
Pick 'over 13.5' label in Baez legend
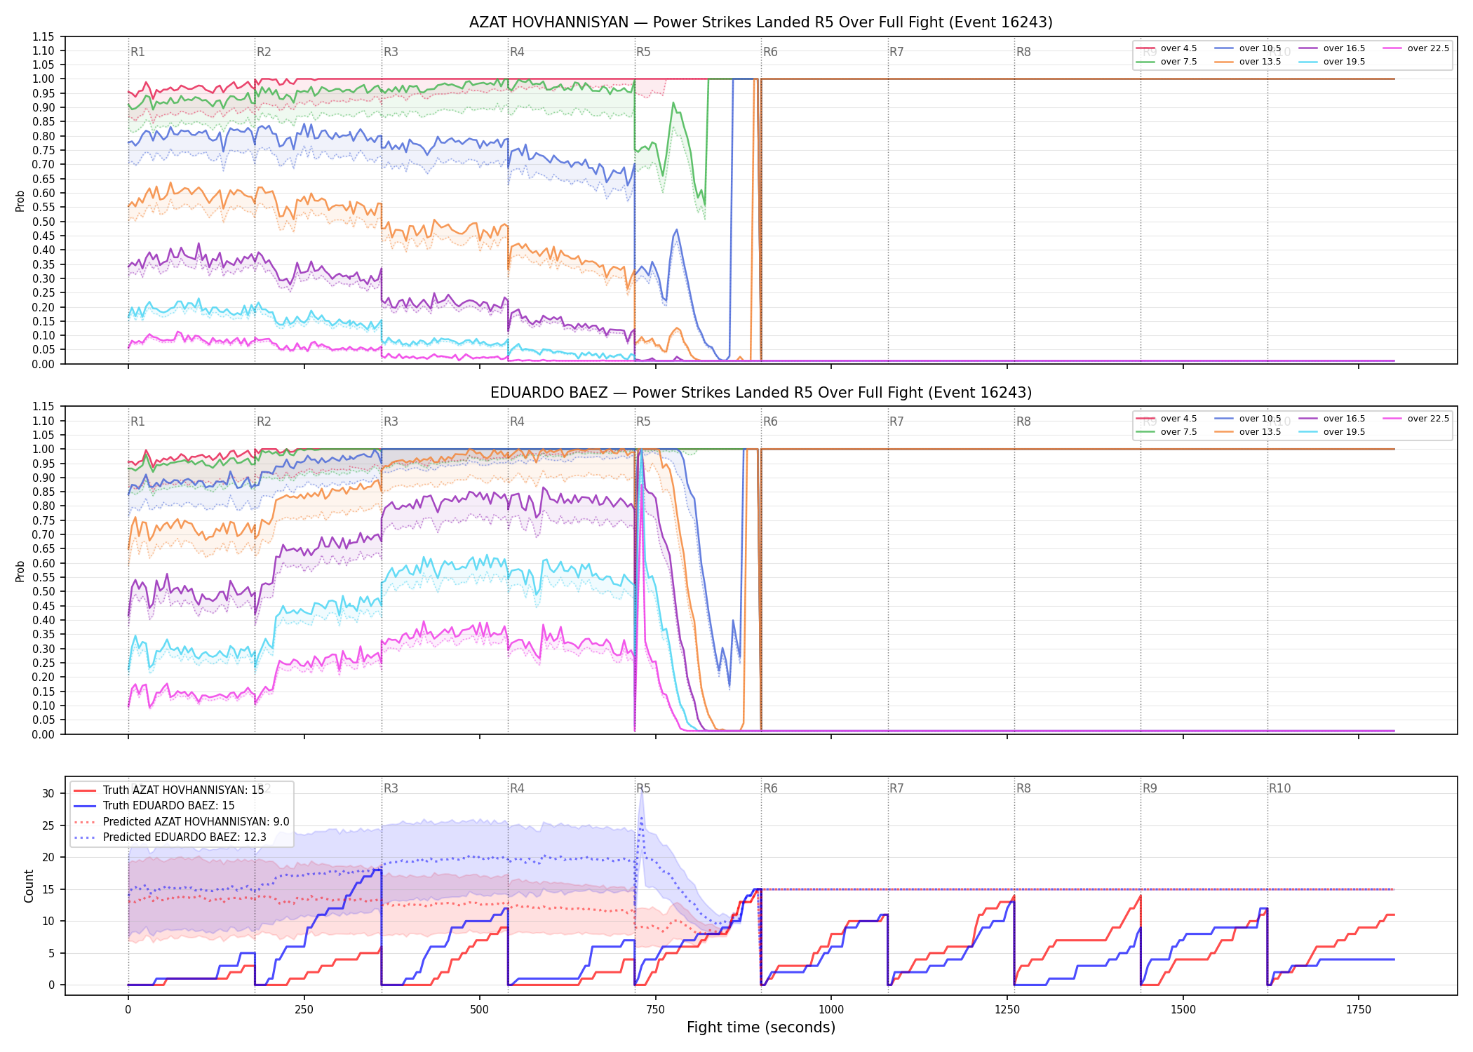coord(1260,432)
